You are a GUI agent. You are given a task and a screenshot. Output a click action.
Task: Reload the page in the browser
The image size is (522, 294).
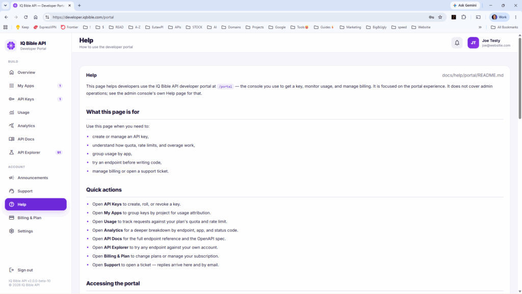tap(25, 17)
